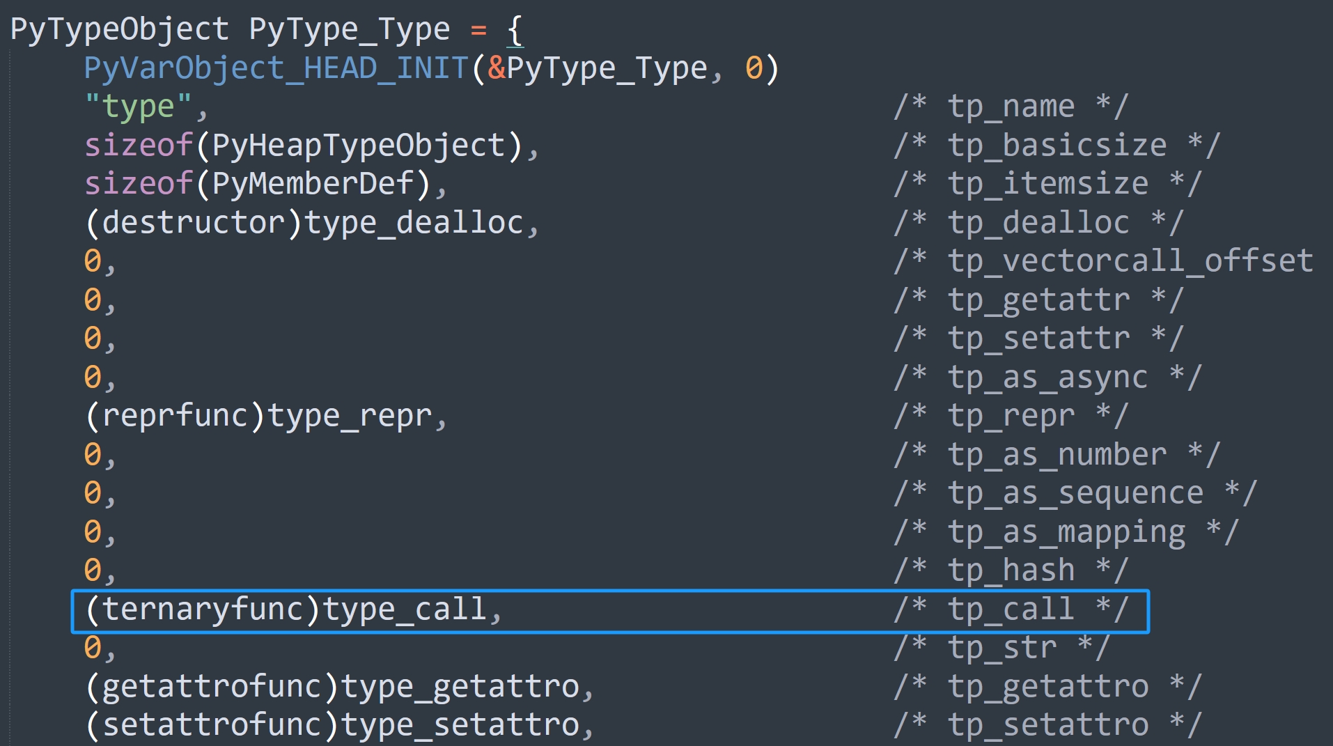Click type_repr function reference

pyautogui.click(x=350, y=416)
